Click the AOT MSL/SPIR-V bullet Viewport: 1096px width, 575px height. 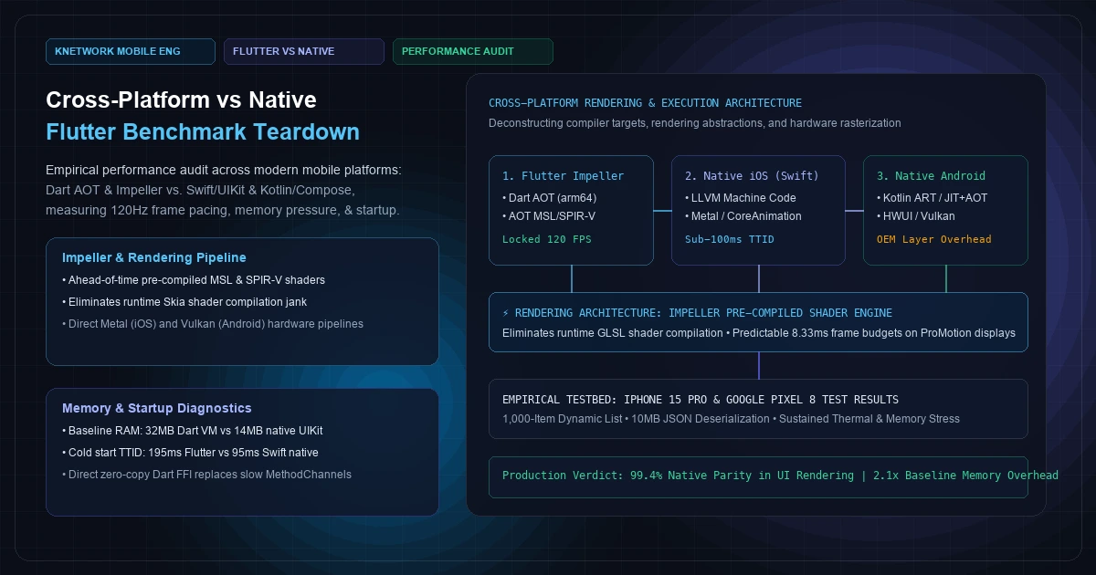click(550, 216)
